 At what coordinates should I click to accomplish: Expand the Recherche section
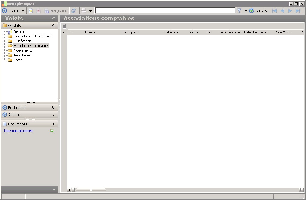tap(53, 107)
